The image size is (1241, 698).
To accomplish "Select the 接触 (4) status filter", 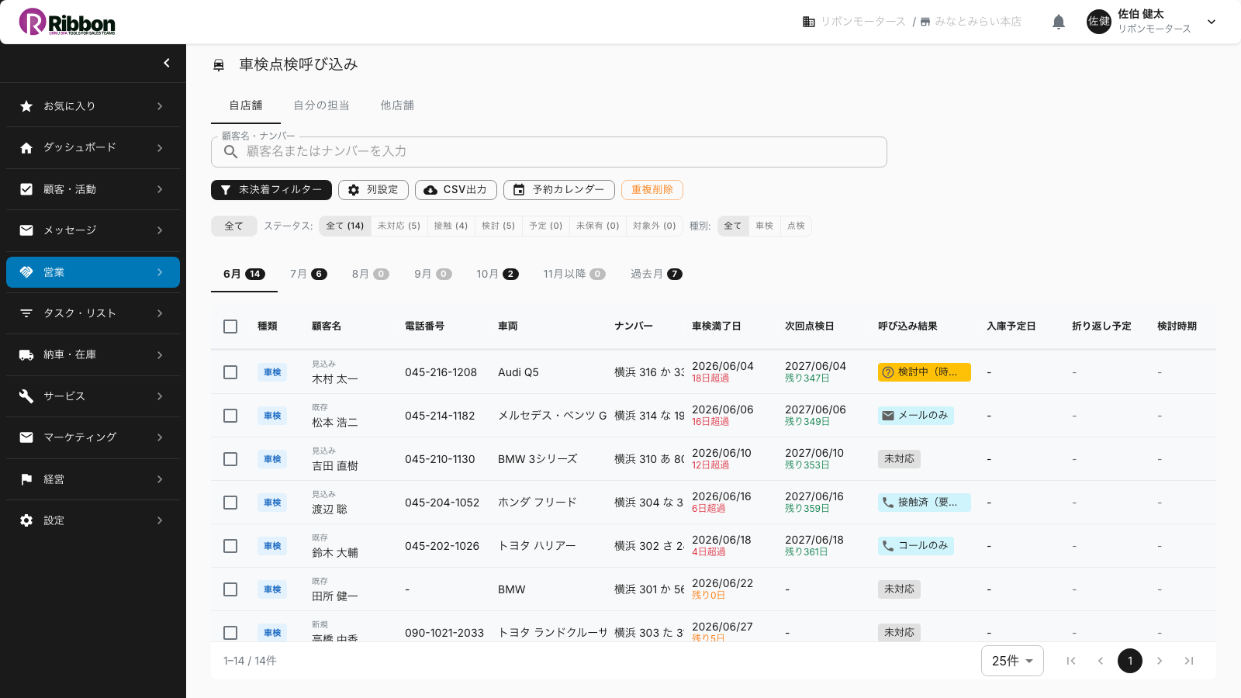I will [x=451, y=226].
